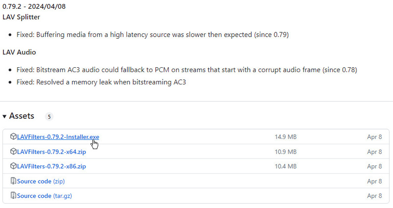Viewport: 393px width, 208px height.
Task: Click the file icon beside Source code (zip)
Action: (13, 181)
